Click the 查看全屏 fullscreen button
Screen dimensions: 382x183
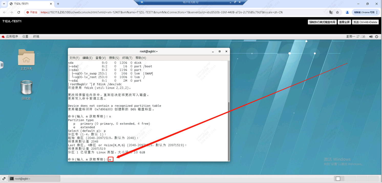click(x=344, y=22)
